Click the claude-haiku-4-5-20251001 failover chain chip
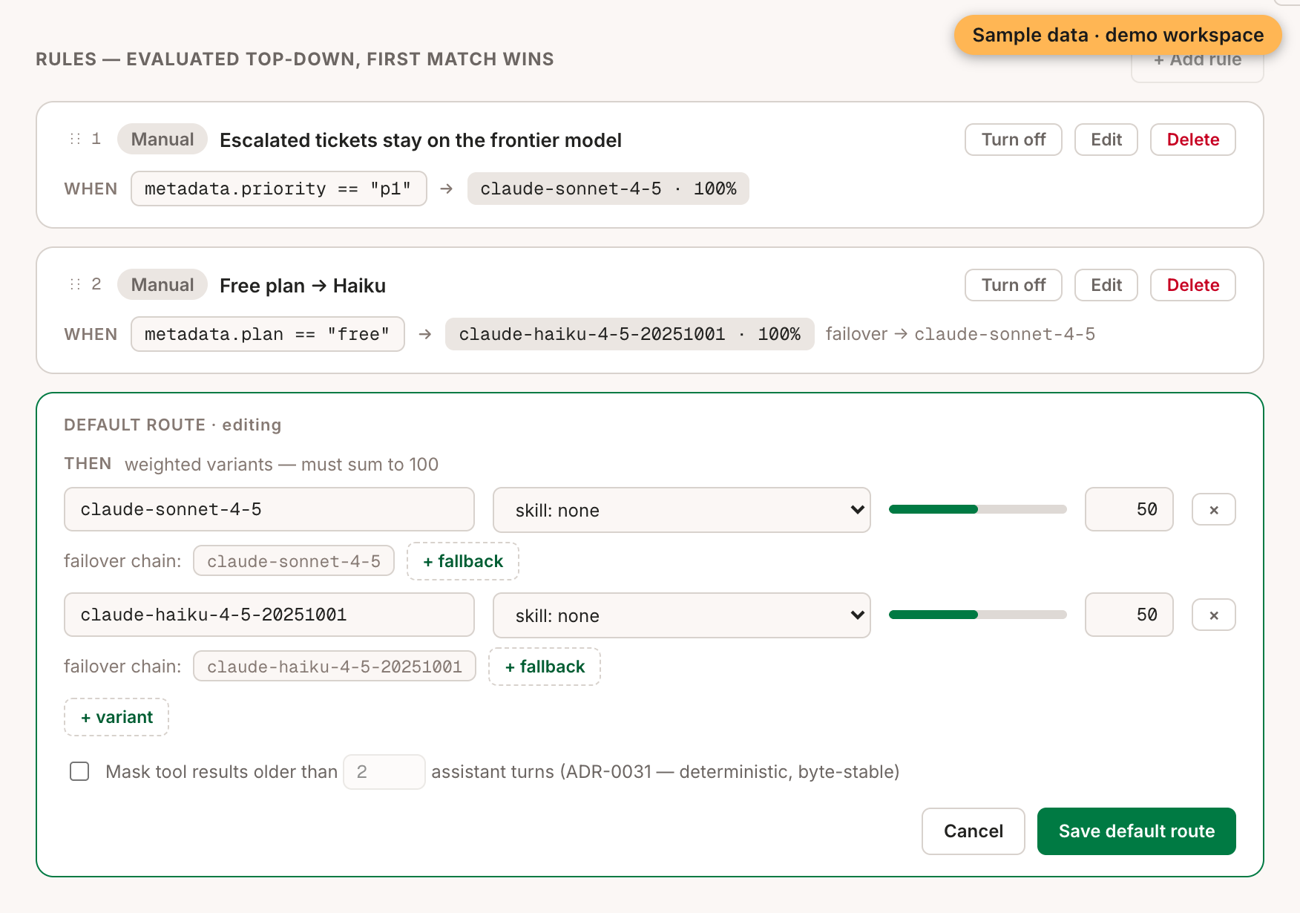Viewport: 1300px width, 913px height. [x=334, y=667]
